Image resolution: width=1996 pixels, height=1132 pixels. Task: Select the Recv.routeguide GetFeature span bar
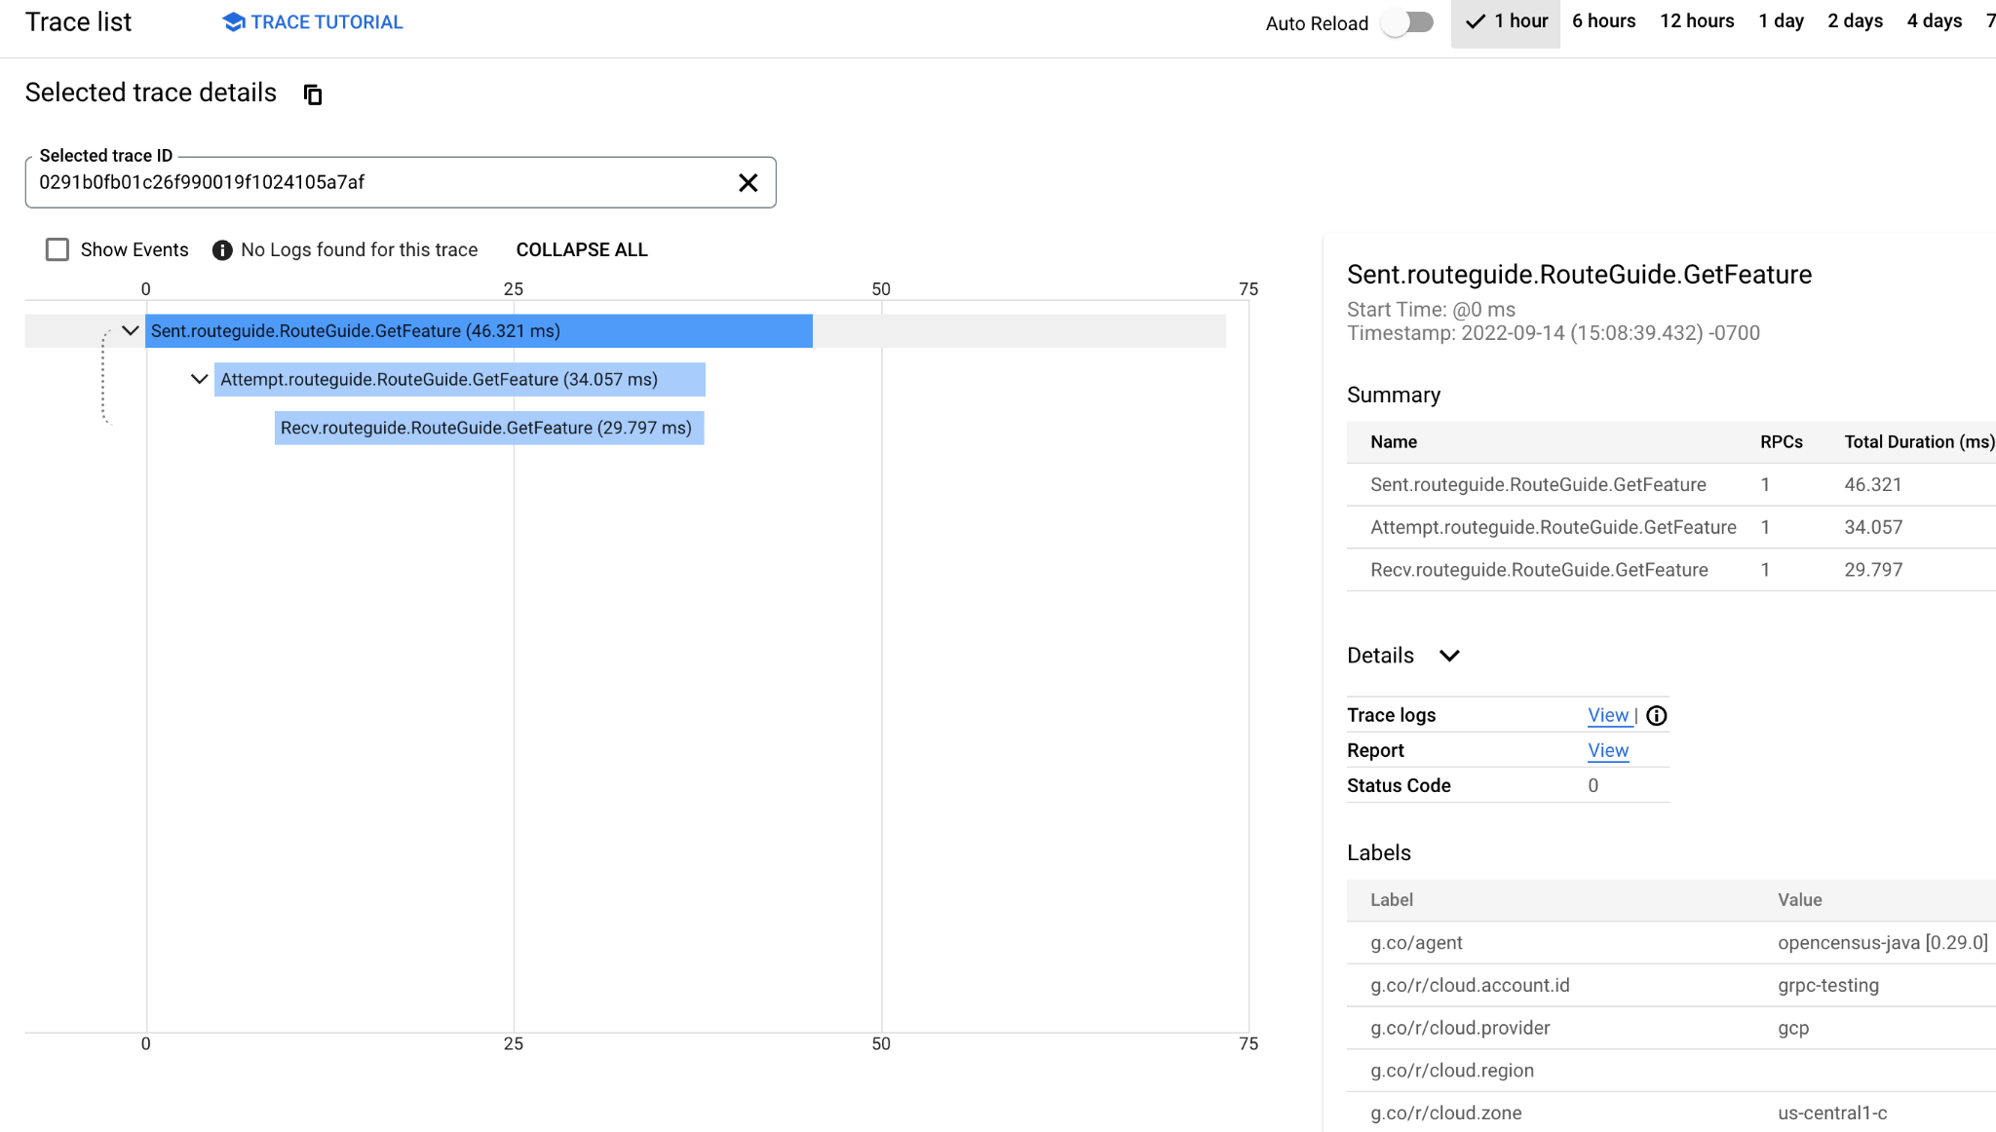(x=488, y=429)
